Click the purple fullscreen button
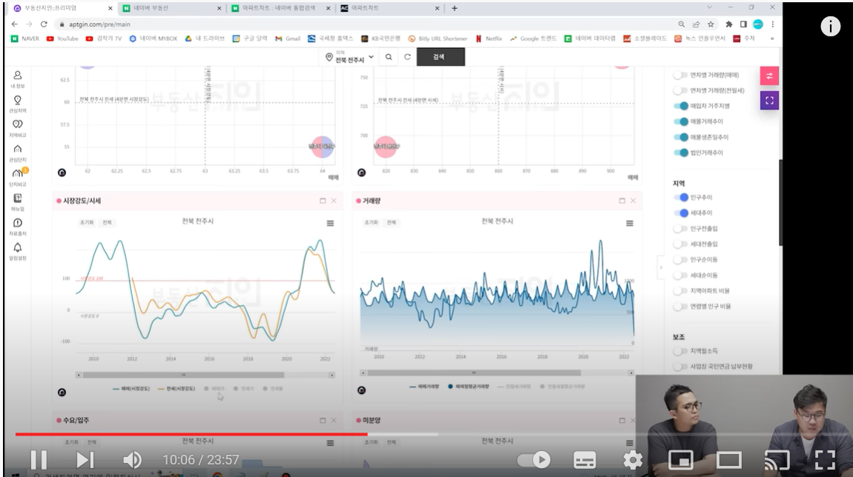Image resolution: width=853 pixels, height=477 pixels. pos(769,101)
